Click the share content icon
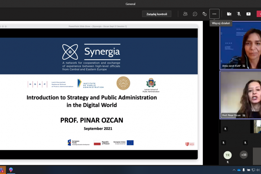Viewport: 261px width, 174px height. point(249,14)
